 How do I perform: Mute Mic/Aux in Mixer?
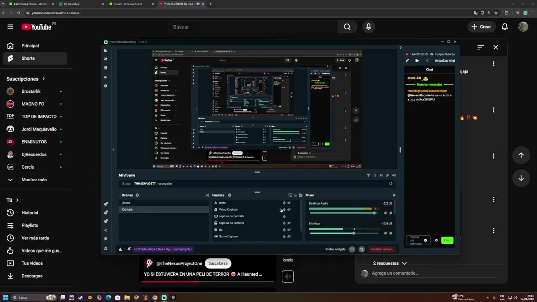[386, 233]
